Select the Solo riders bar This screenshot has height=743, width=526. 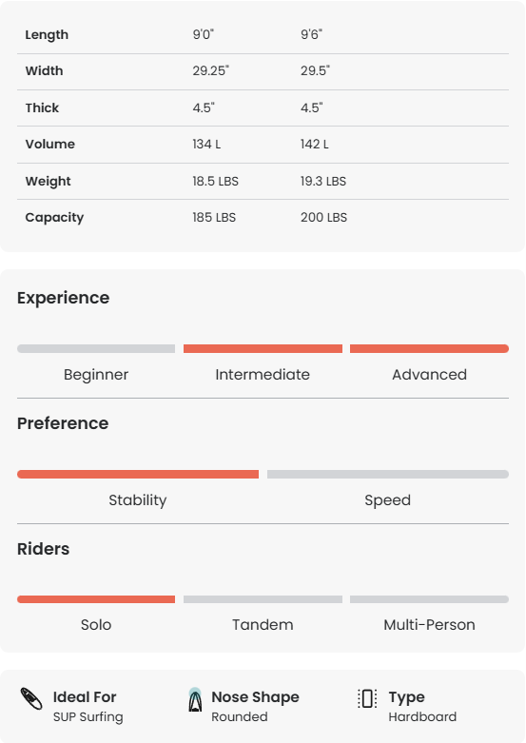tap(96, 599)
